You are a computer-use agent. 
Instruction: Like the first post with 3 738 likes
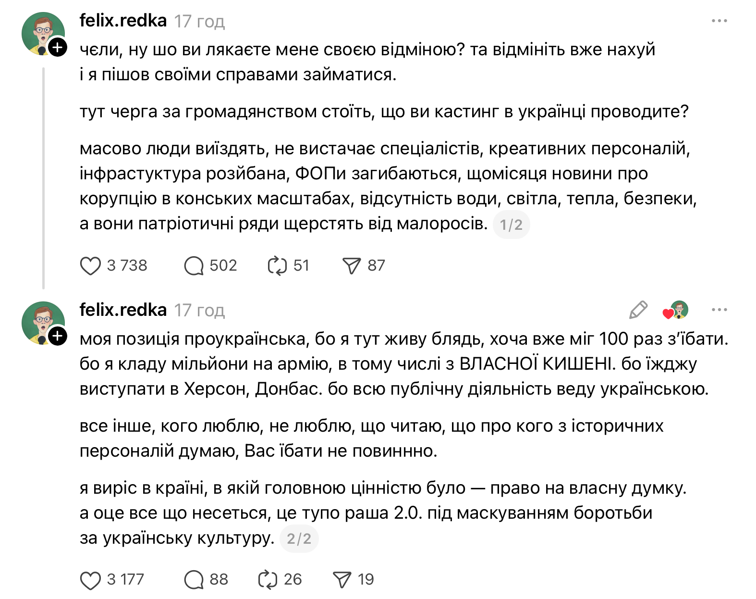click(x=90, y=265)
